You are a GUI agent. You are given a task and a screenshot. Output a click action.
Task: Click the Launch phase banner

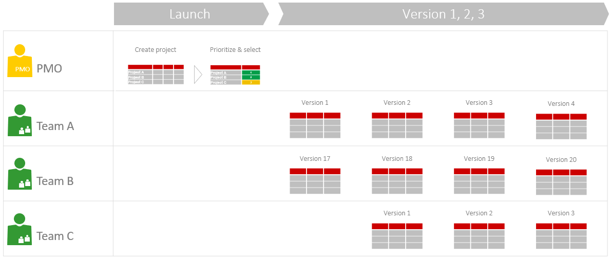point(190,14)
